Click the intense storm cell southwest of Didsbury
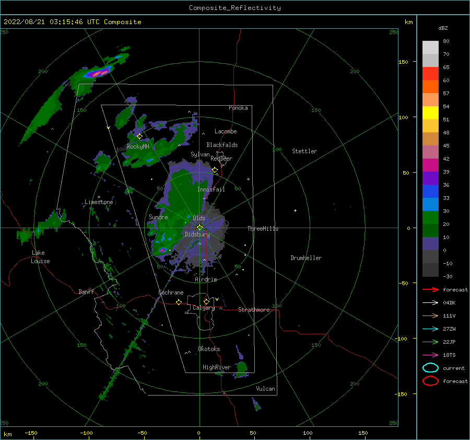Viewport: 470px width, 440px height. coord(163,250)
